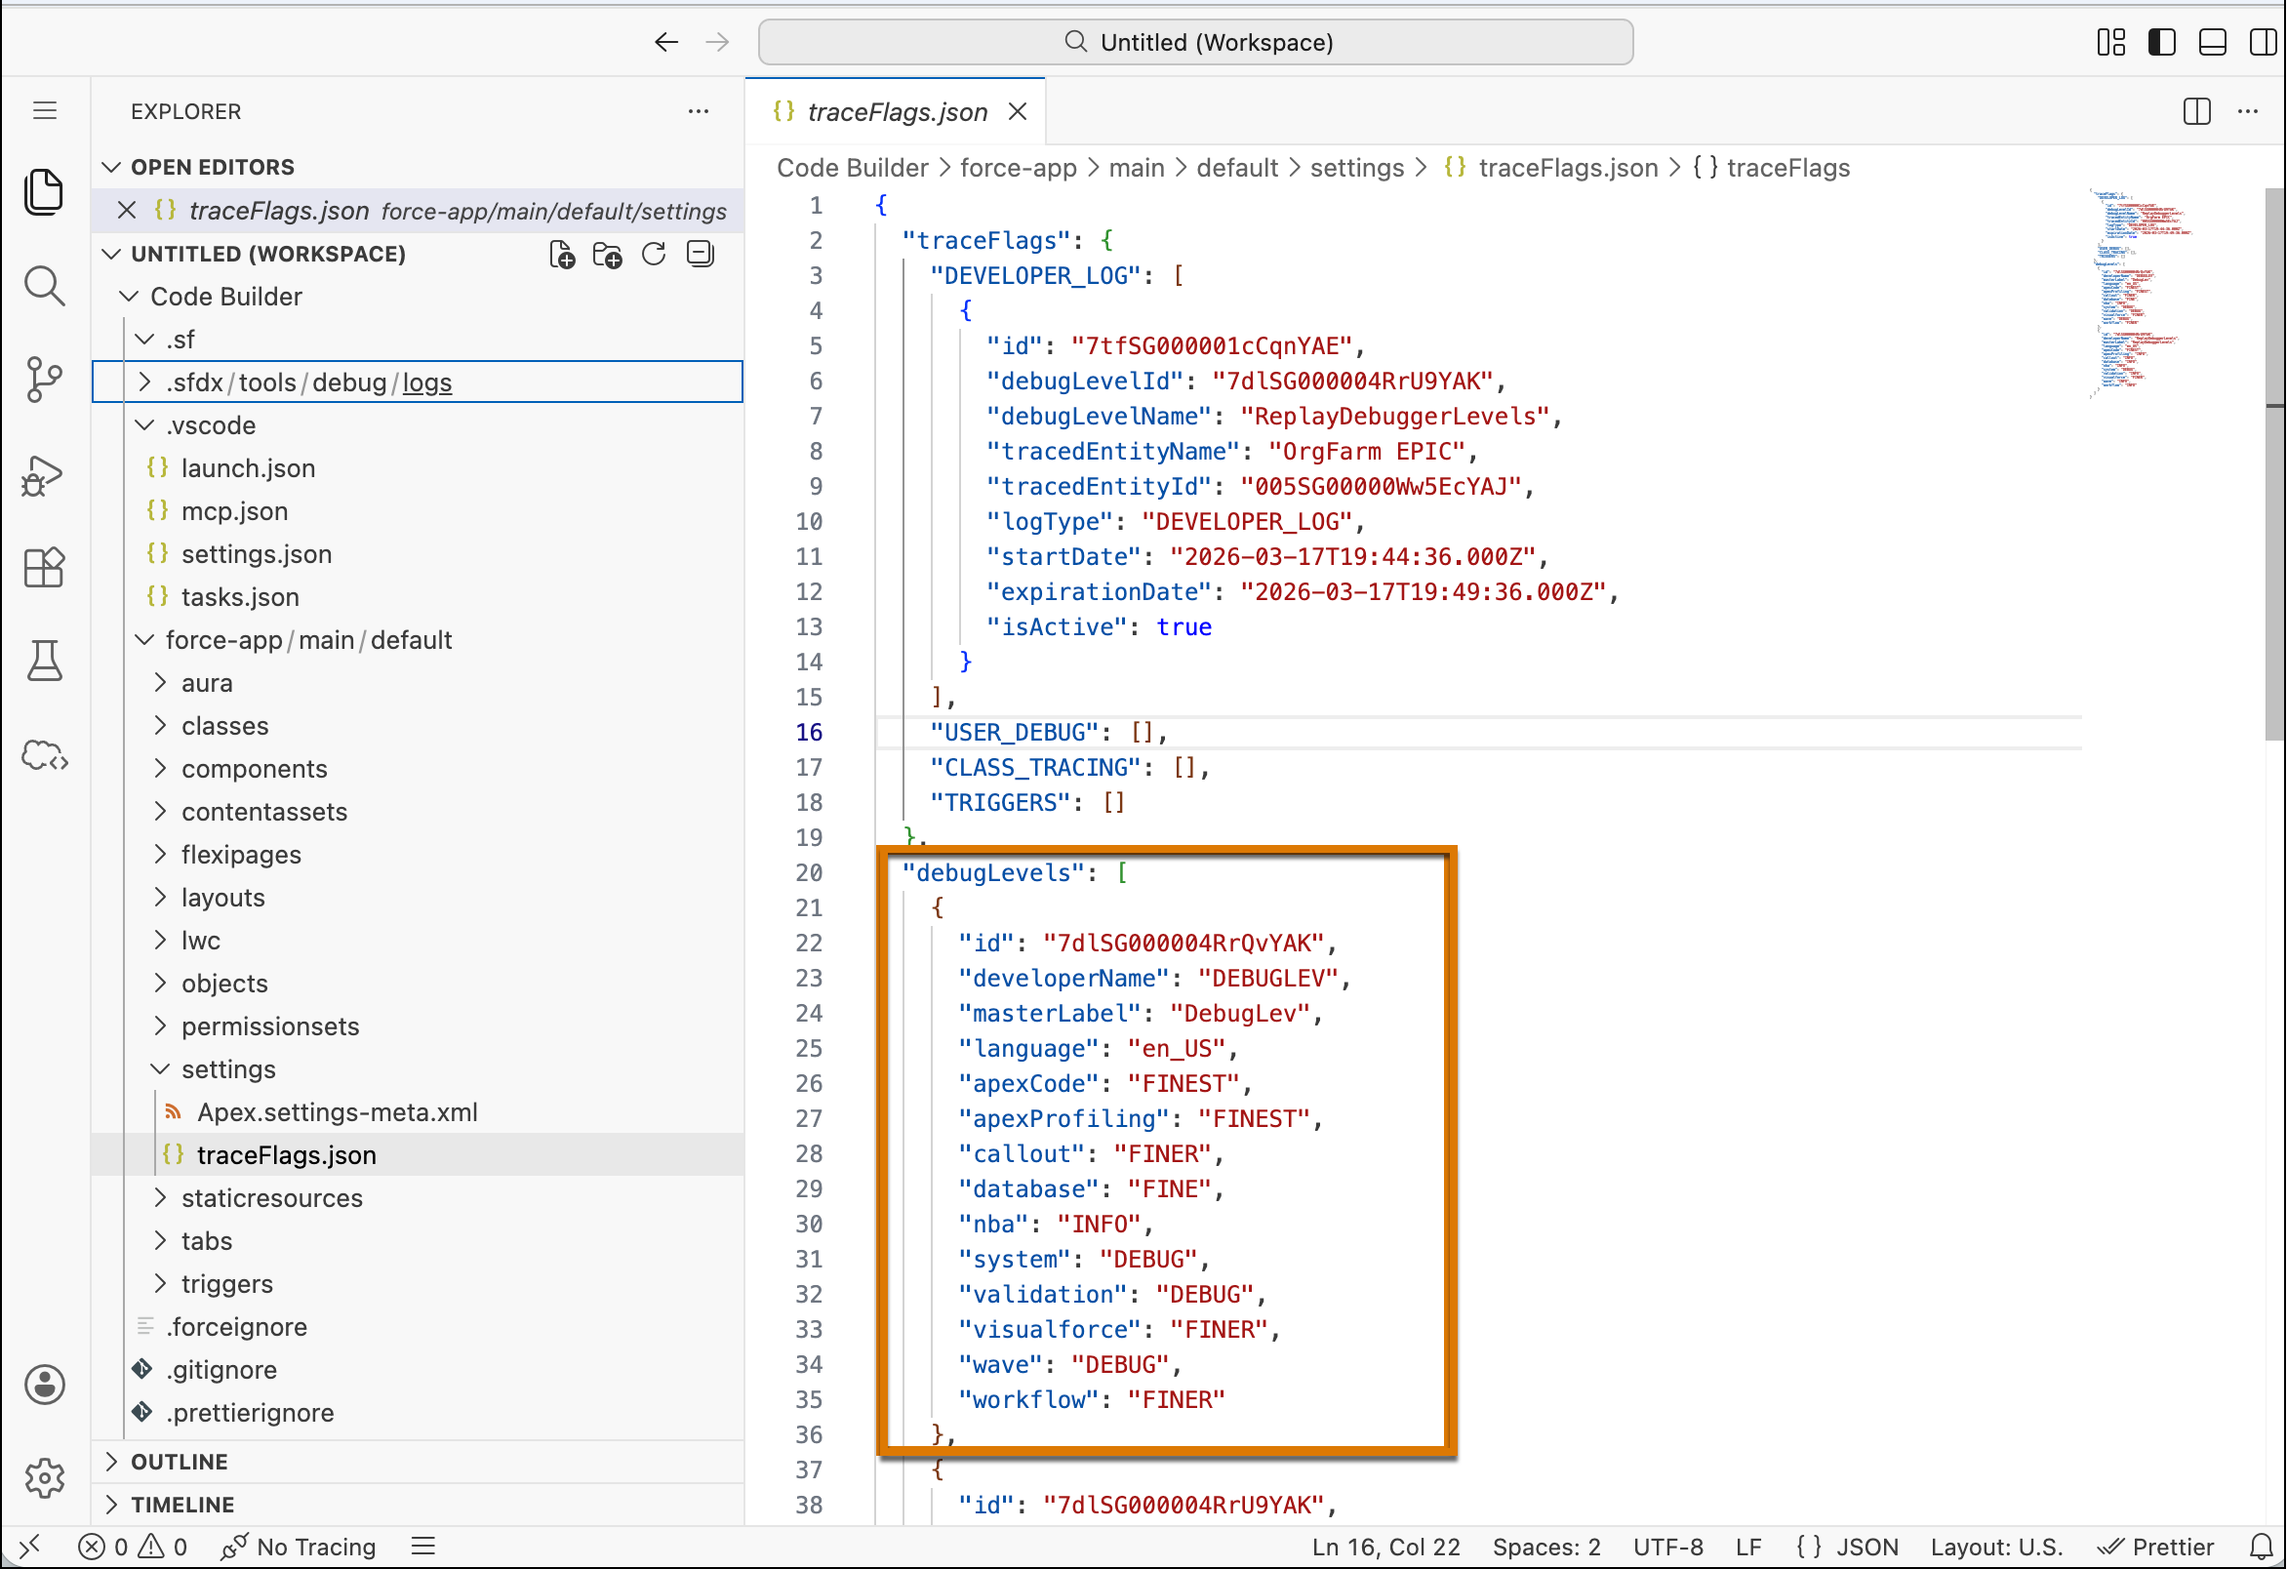Expand the Outline section
Screen dimensions: 2287x1569
click(x=111, y=1462)
